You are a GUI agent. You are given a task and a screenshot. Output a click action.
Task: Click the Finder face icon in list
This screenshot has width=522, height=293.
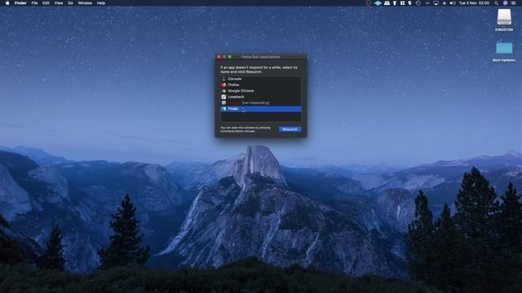pyautogui.click(x=223, y=108)
